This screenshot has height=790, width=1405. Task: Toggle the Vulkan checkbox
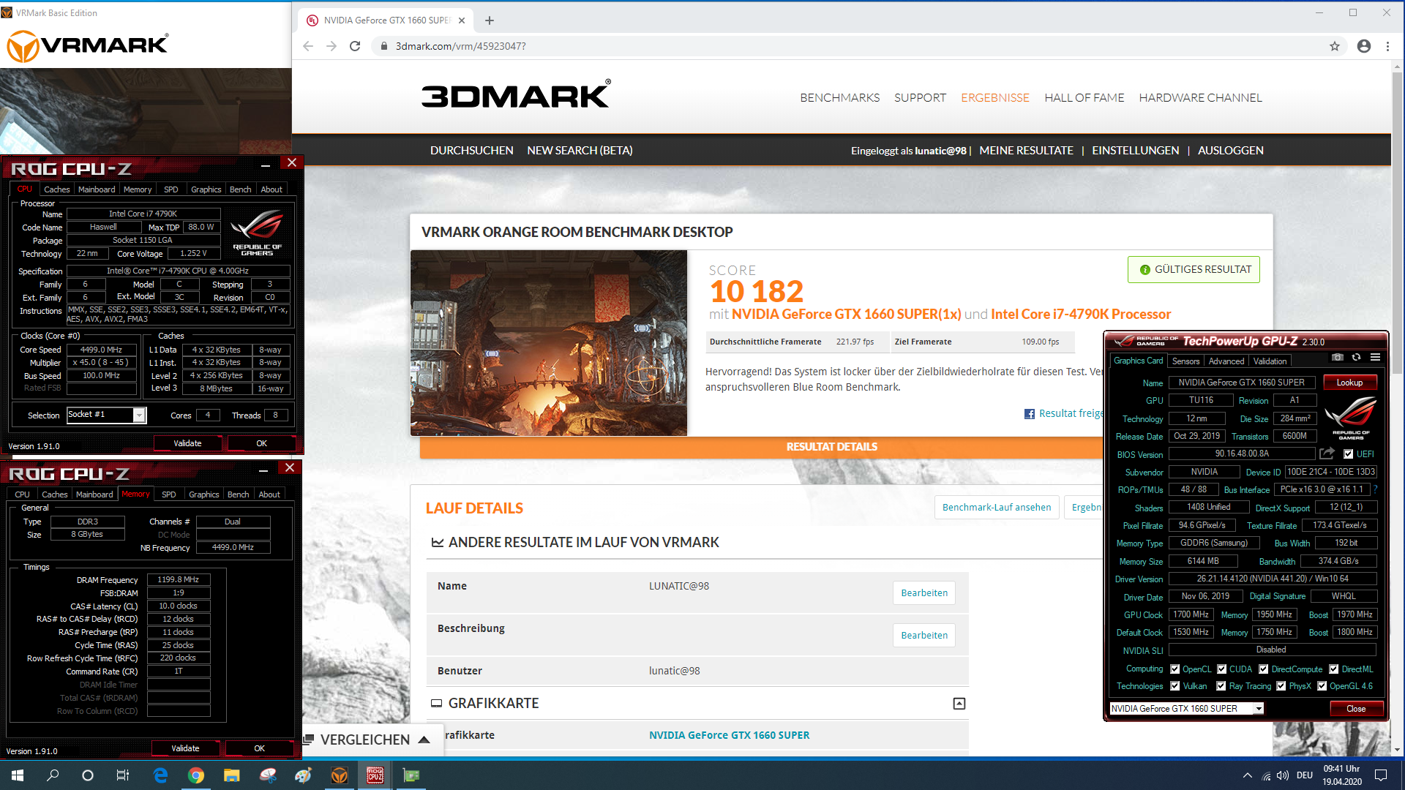click(1174, 685)
